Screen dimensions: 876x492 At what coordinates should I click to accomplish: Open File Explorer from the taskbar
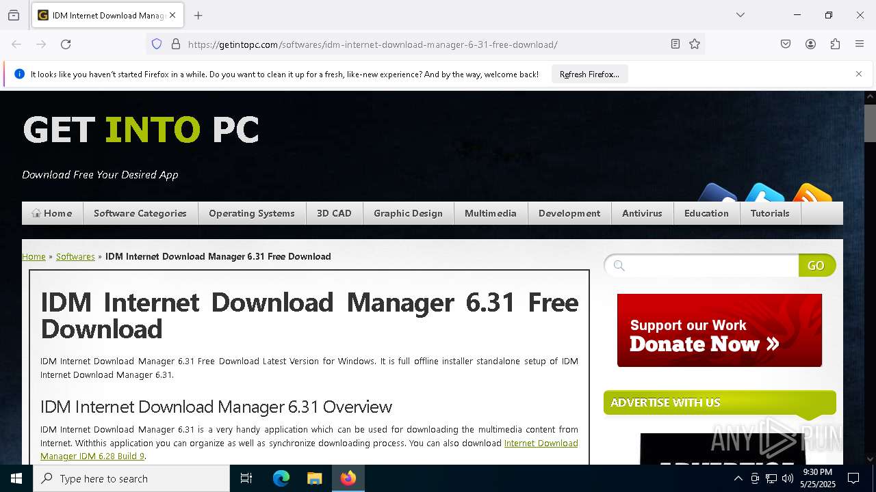pos(314,478)
